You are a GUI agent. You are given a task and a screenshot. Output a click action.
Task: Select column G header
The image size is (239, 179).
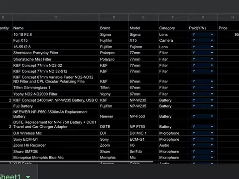click(203, 17)
